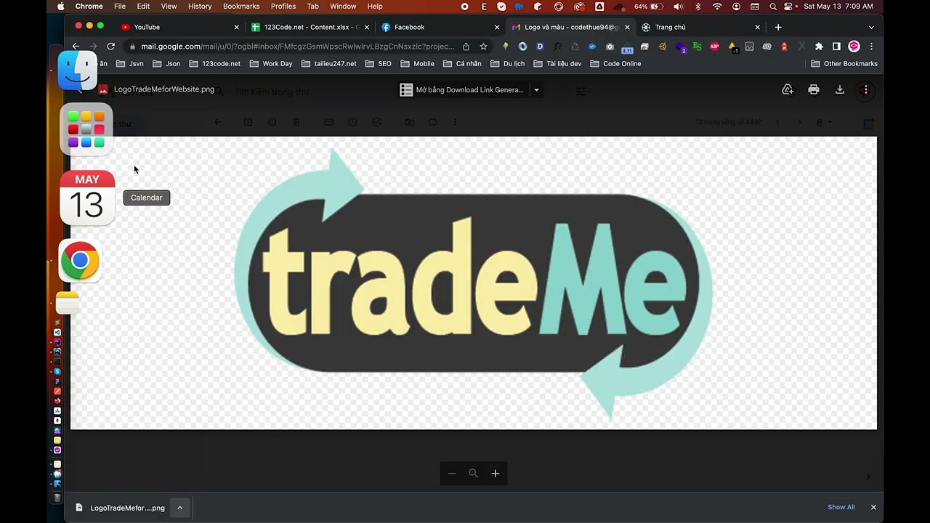The image size is (930, 523).
Task: Print the LogoTradeMeforWebsite.png image
Action: [x=814, y=90]
